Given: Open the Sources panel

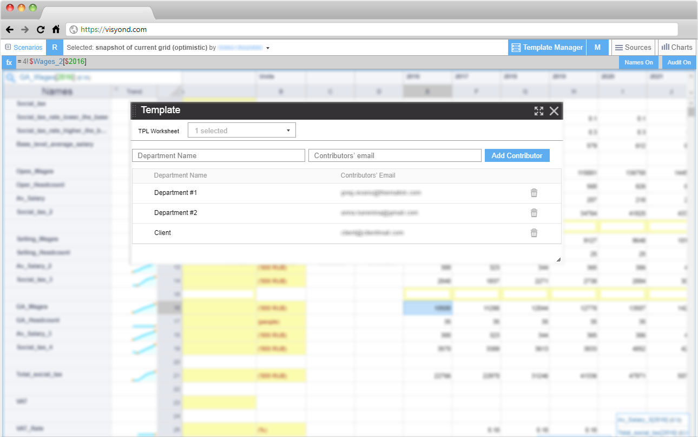Looking at the screenshot, I should click(x=633, y=48).
